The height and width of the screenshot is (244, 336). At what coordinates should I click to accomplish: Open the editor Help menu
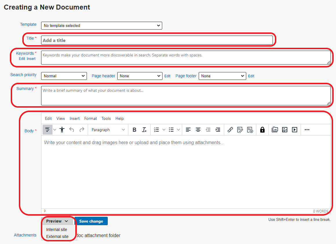tap(120, 118)
